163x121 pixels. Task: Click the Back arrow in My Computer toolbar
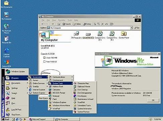pyautogui.click(x=44, y=24)
